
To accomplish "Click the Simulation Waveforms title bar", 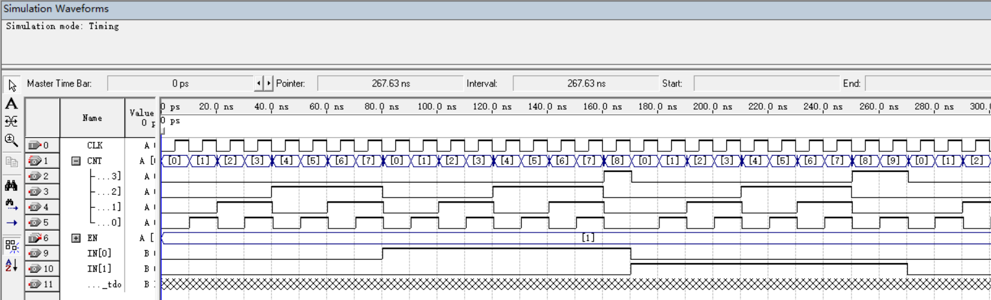I will (495, 9).
